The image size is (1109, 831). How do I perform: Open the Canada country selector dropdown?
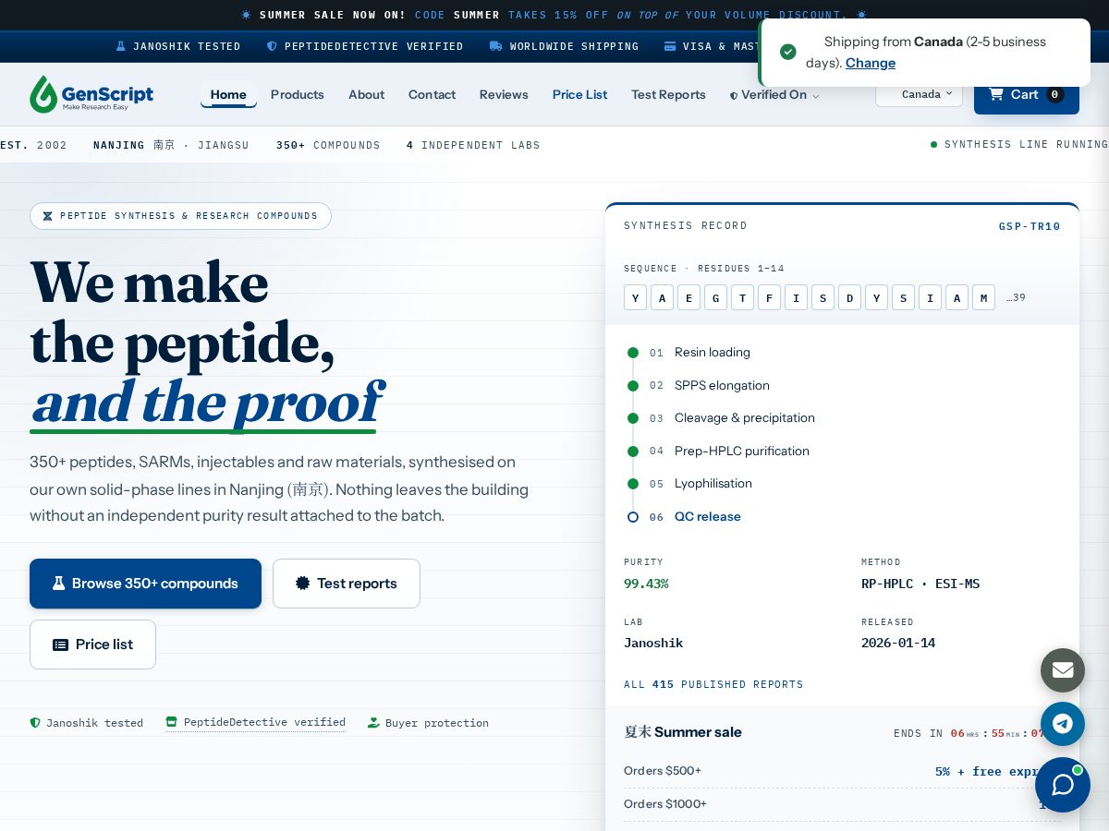click(919, 93)
